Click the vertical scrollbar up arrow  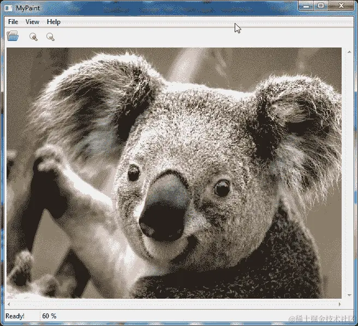349,52
